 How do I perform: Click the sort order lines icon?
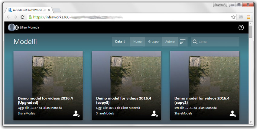[183, 42]
